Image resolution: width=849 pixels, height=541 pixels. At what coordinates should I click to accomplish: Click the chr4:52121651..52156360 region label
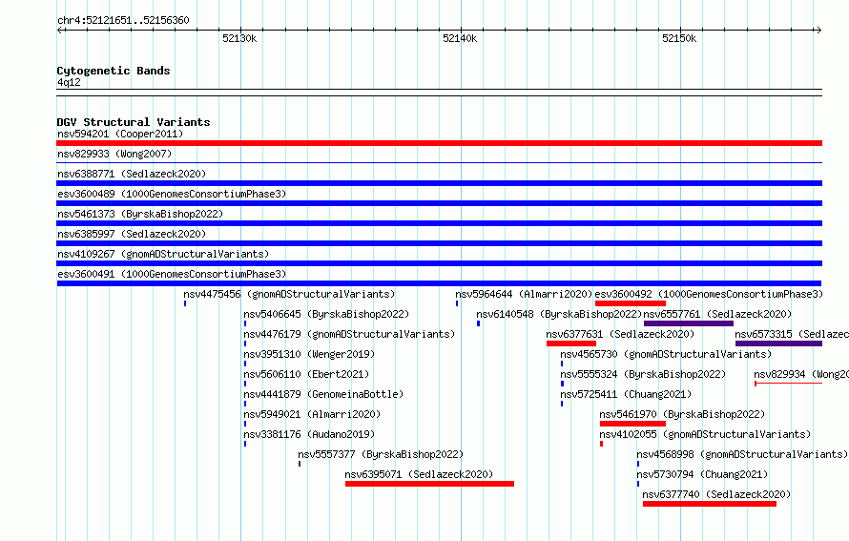pos(123,20)
